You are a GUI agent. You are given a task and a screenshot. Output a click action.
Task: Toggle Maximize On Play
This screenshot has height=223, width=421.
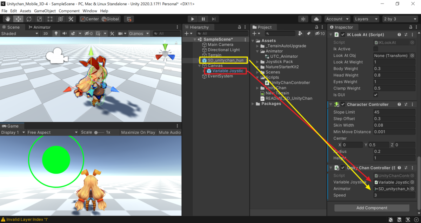click(x=138, y=132)
